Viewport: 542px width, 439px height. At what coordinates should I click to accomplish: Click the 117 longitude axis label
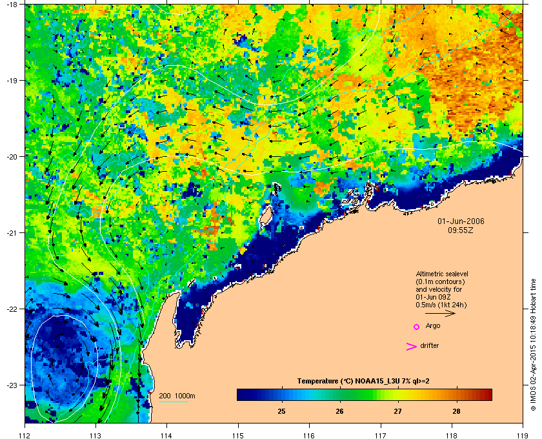pos(380,436)
